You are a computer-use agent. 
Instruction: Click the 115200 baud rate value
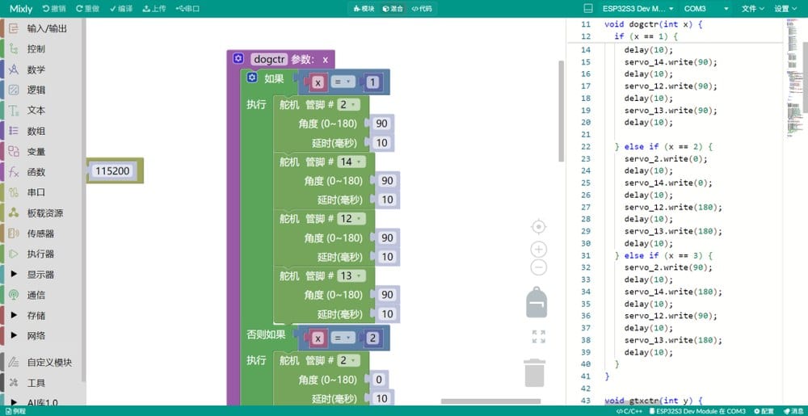tap(113, 171)
